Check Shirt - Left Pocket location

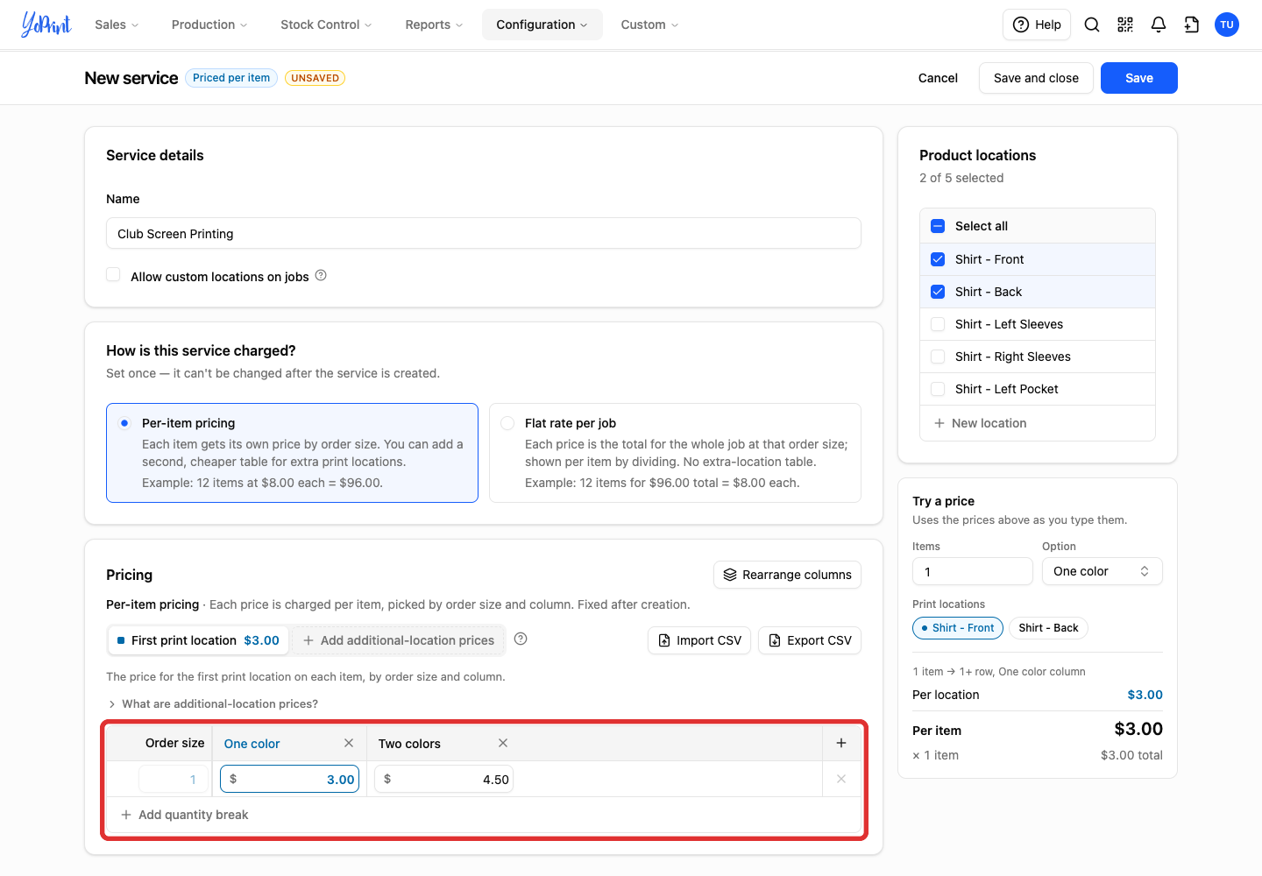[938, 389]
